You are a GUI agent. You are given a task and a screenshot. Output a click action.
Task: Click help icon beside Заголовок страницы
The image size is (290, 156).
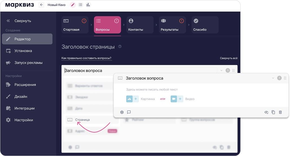tap(120, 47)
